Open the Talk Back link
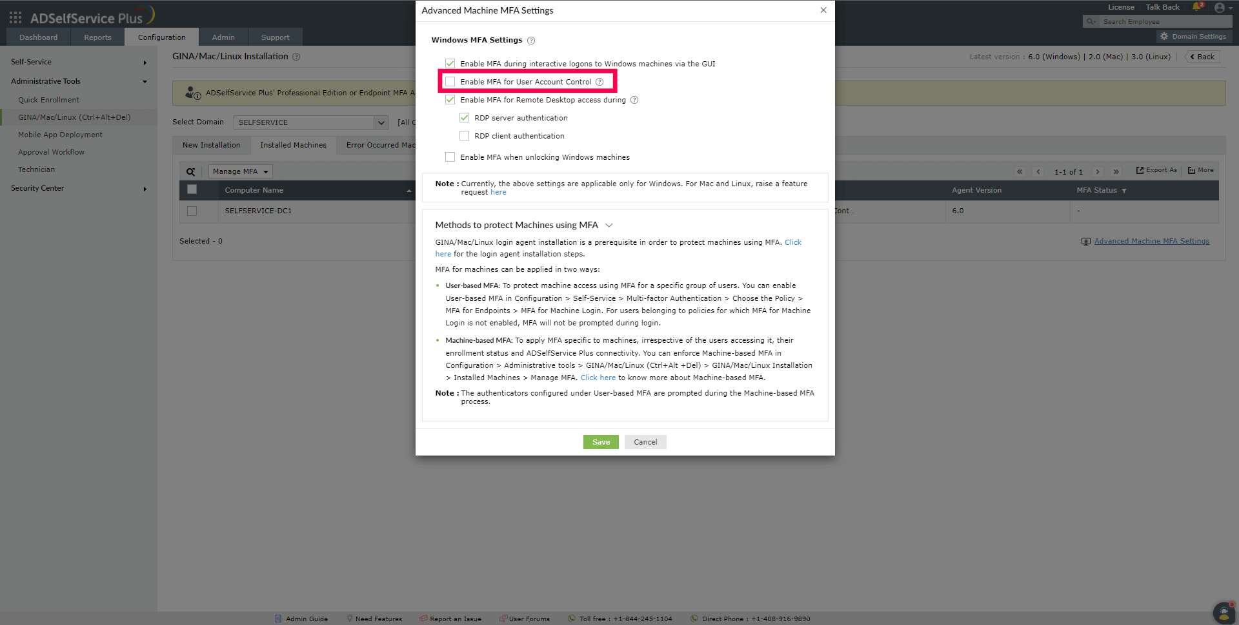 click(1163, 7)
